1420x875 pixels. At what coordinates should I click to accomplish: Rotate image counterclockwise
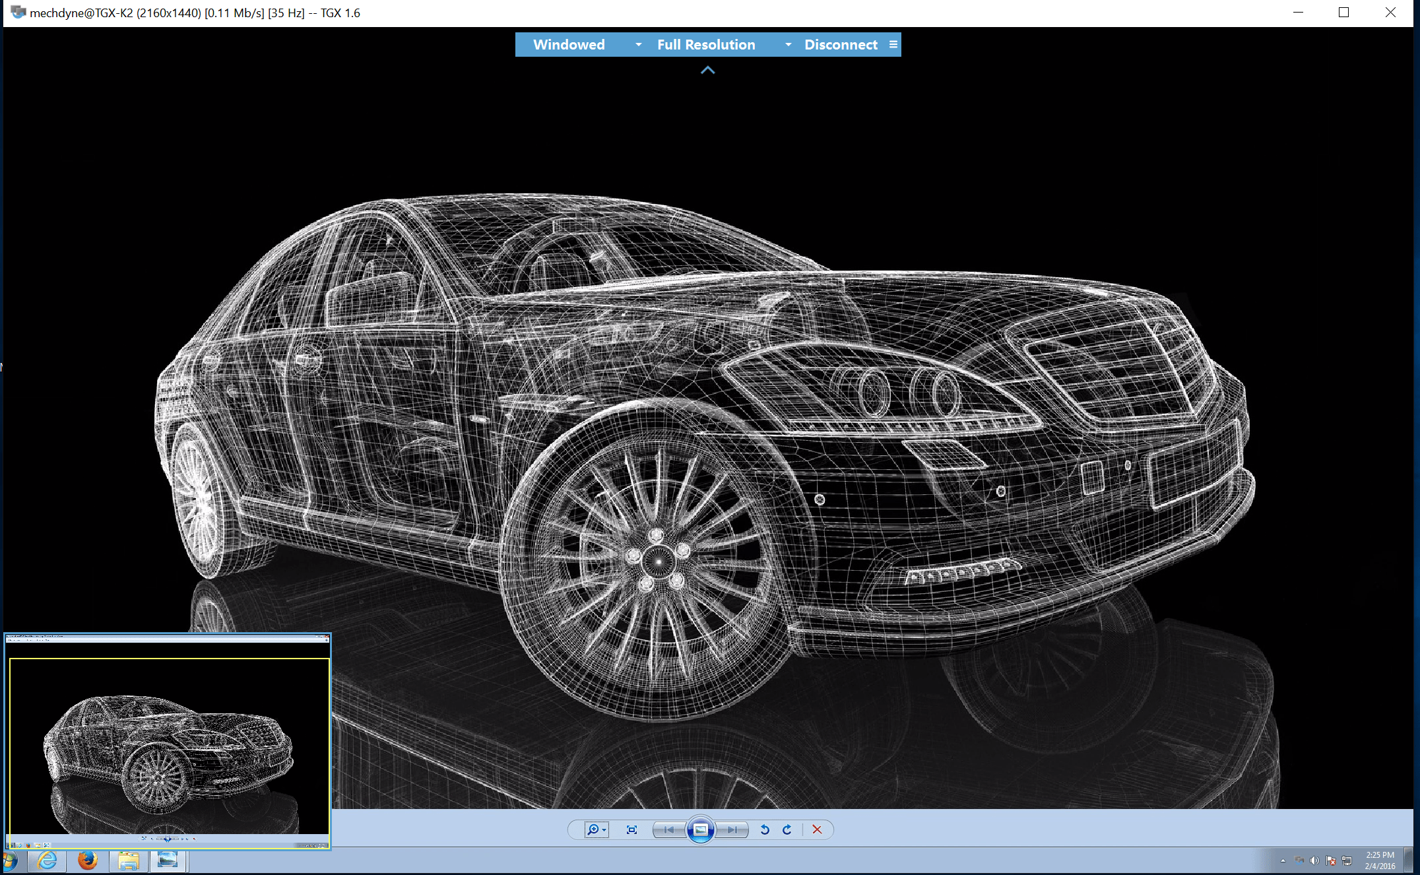765,829
